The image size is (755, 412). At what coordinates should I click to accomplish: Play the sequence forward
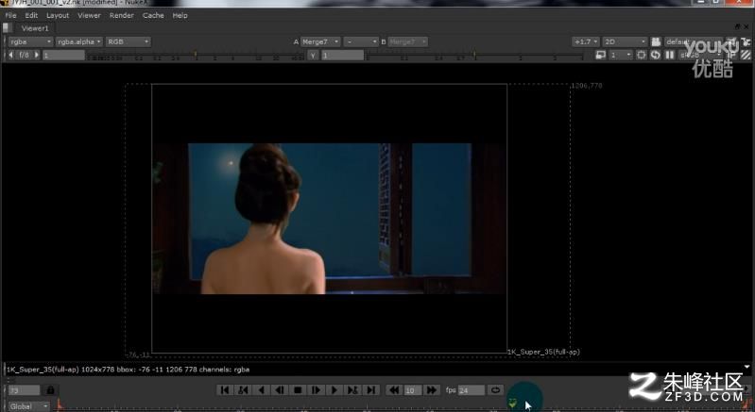point(335,390)
